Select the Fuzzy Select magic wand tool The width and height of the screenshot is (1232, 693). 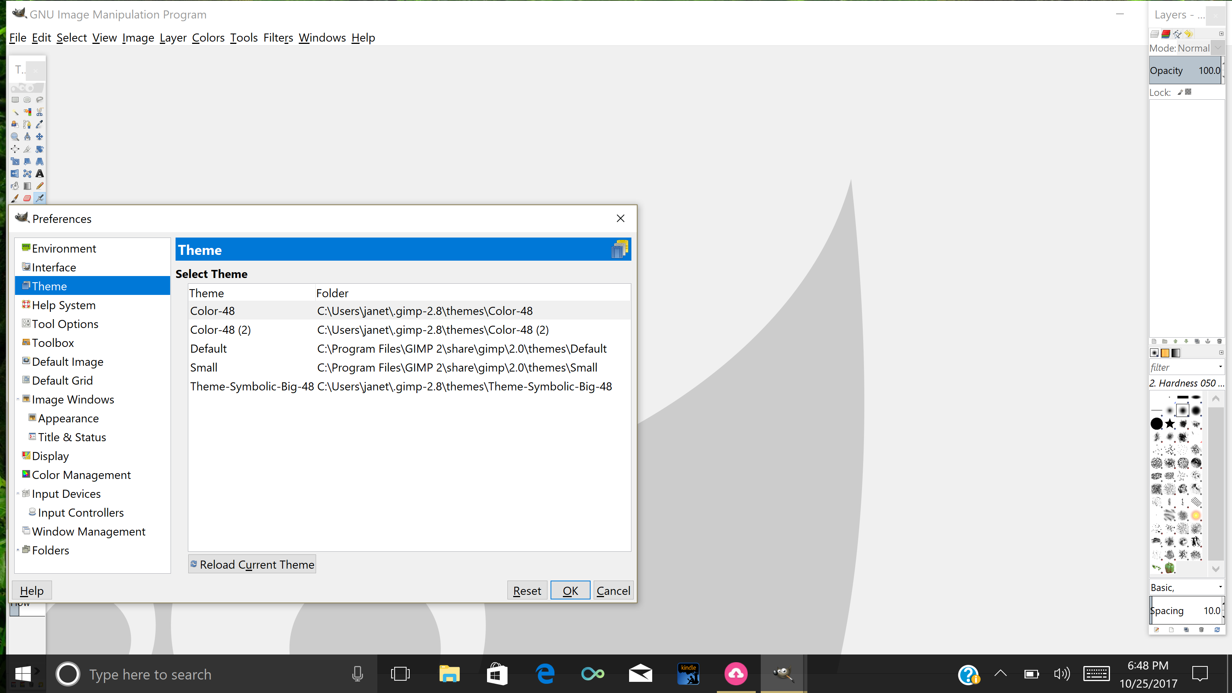(15, 112)
